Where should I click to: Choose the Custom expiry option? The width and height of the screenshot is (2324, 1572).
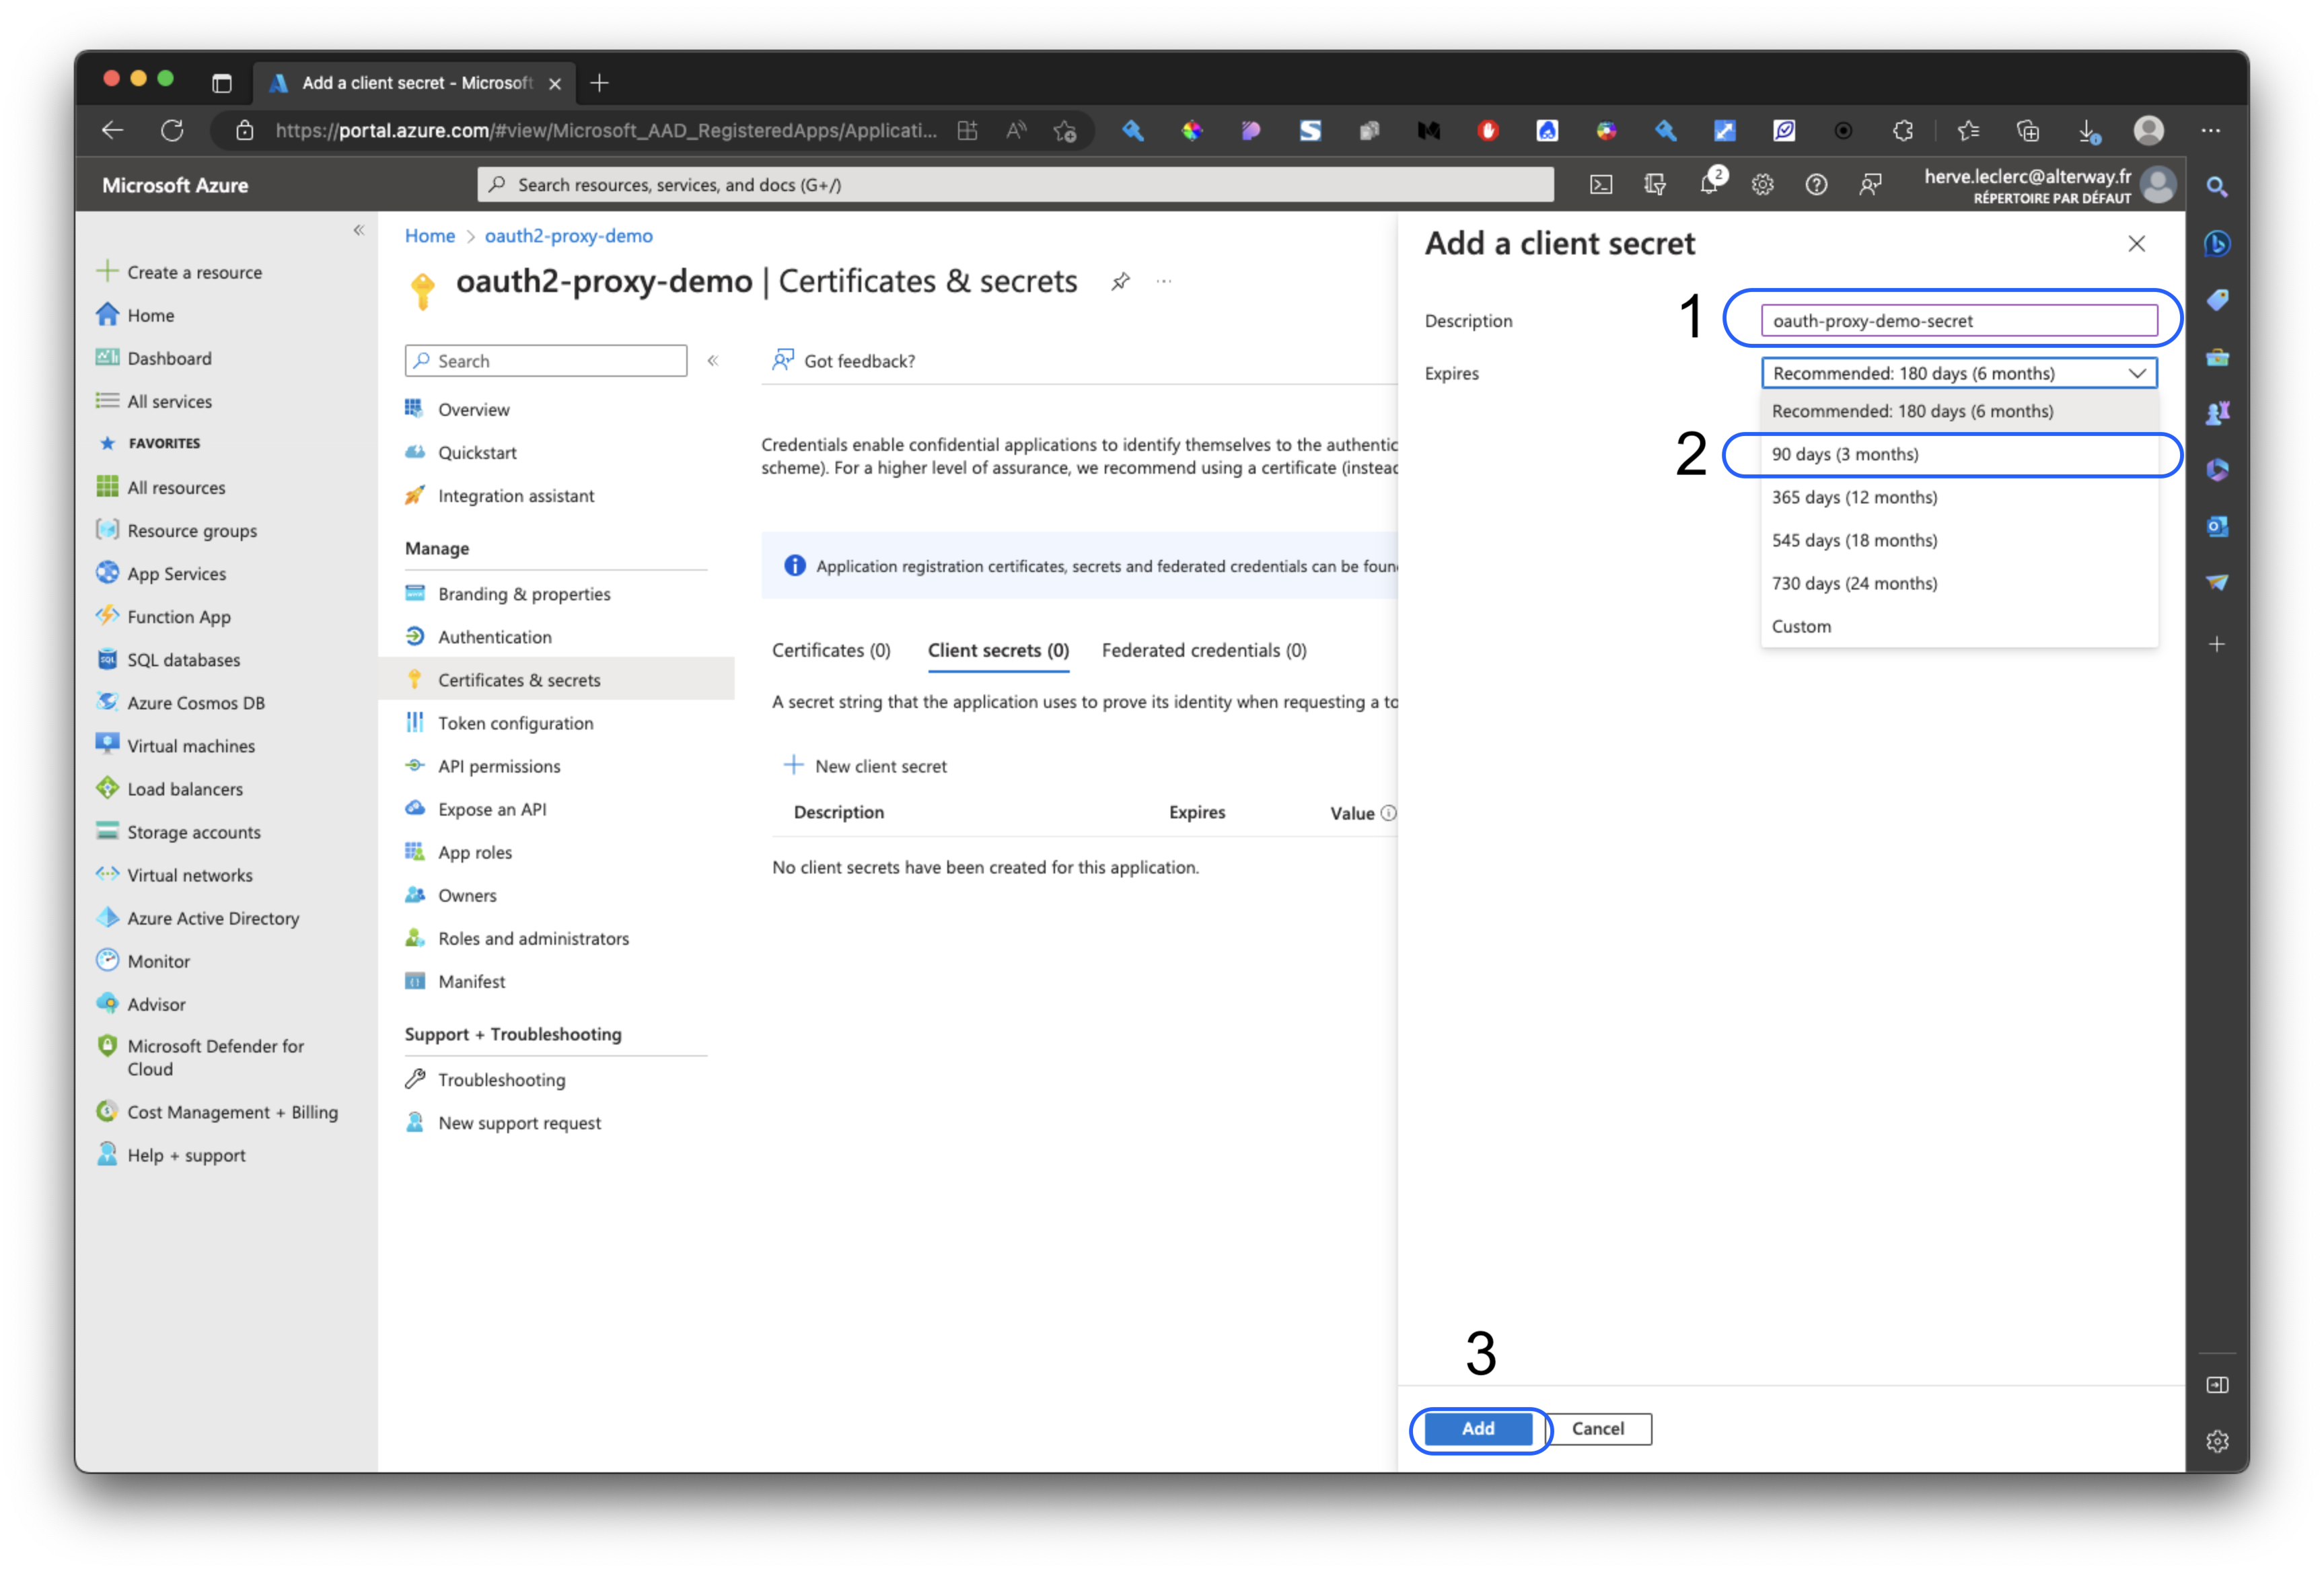[x=1801, y=626]
